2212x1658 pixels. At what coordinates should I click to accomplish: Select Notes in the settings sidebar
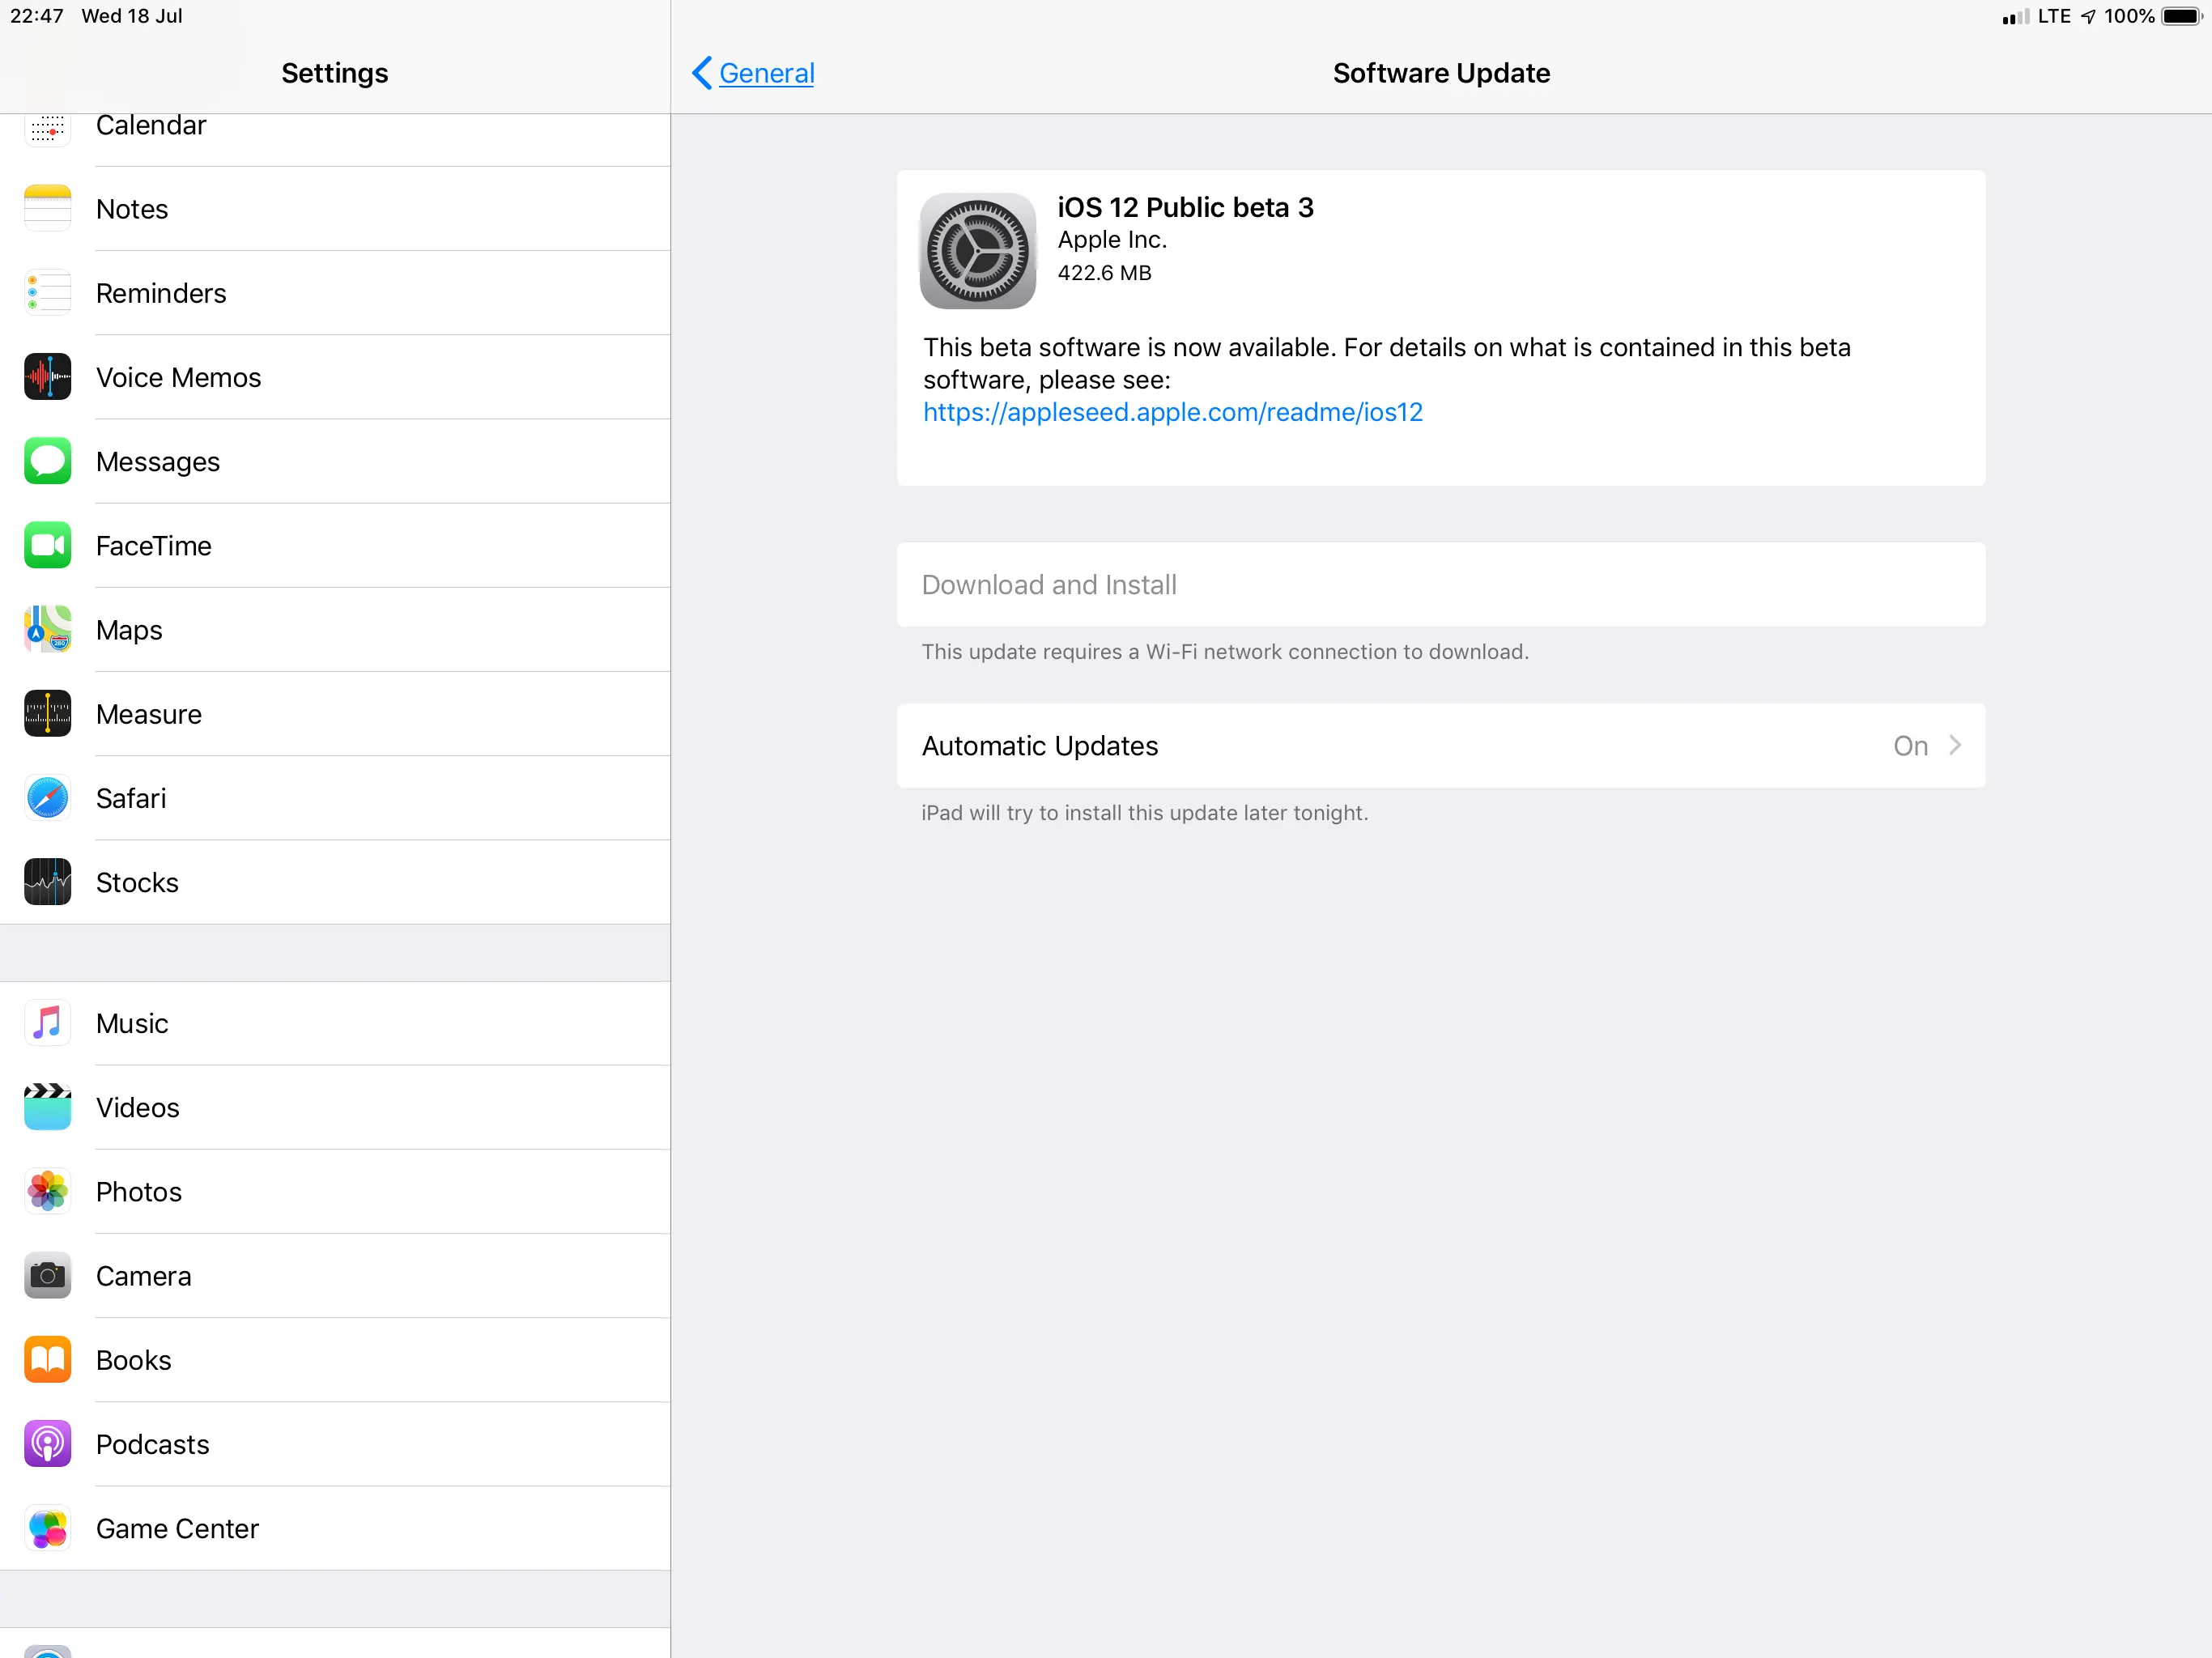pyautogui.click(x=133, y=209)
